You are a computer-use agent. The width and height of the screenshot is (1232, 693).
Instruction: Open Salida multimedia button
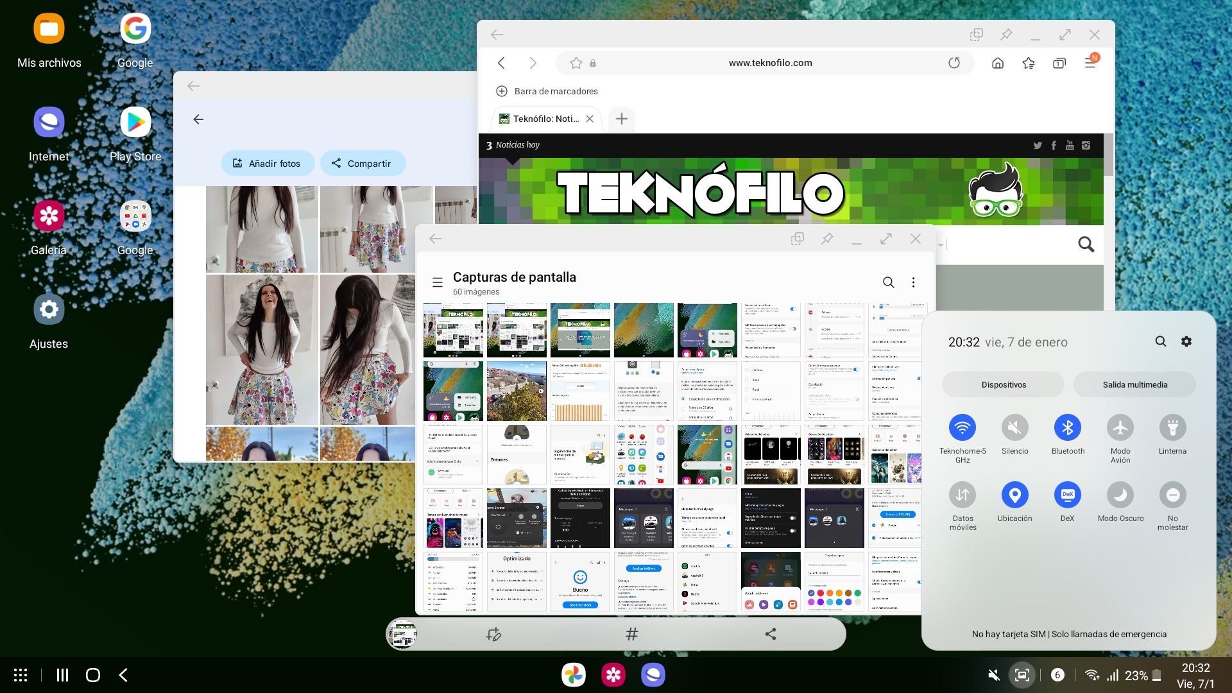(x=1134, y=384)
